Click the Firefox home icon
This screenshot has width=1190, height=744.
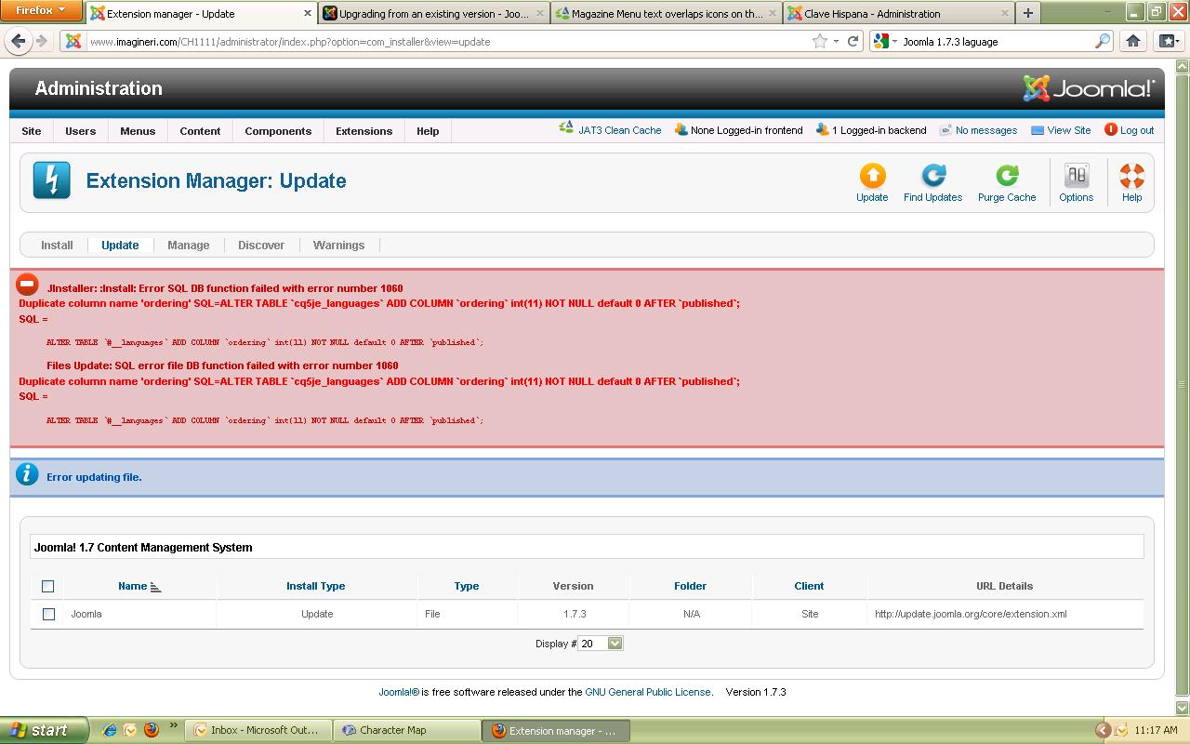point(1132,41)
